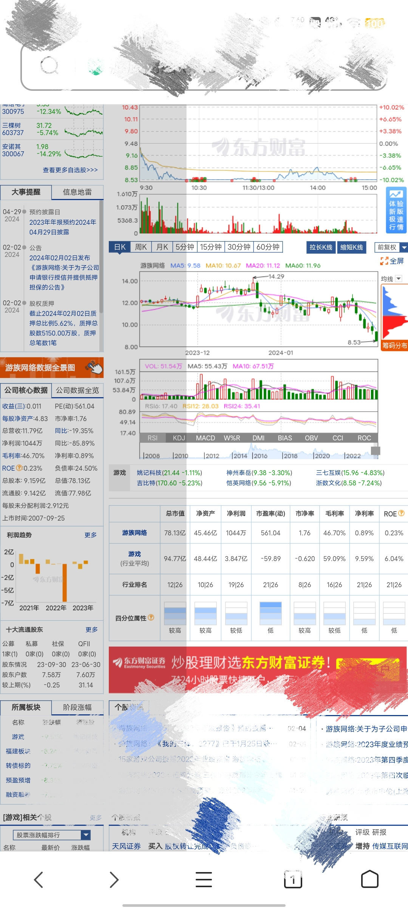
Task: Select the 阶段涨幅 tab
Action: click(77, 707)
